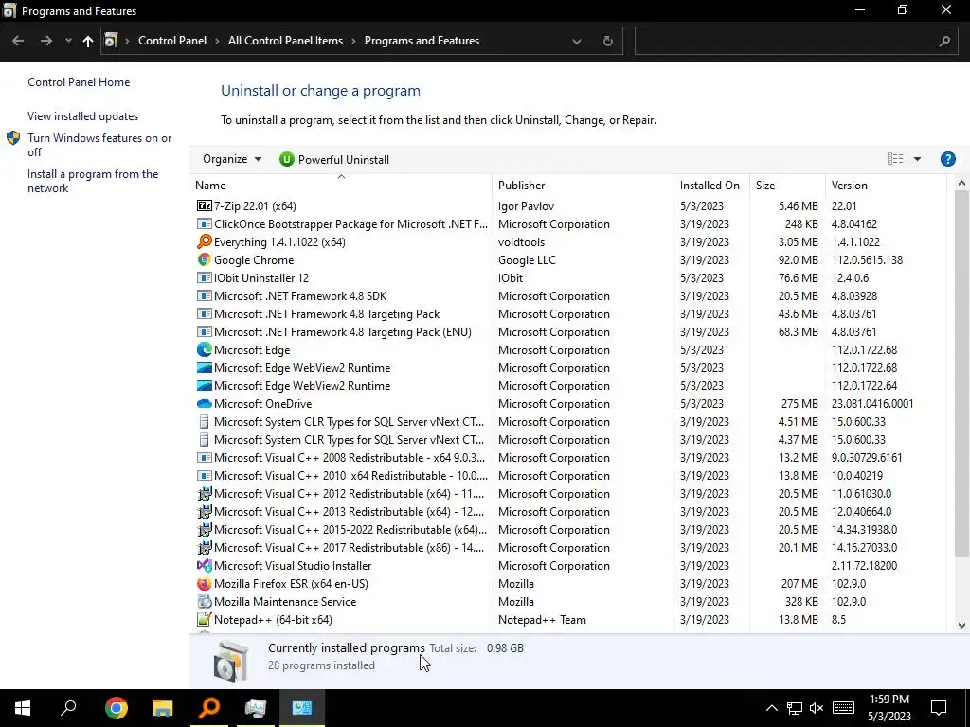Click the refresh icon in address bar
970x727 pixels.
pyautogui.click(x=607, y=41)
